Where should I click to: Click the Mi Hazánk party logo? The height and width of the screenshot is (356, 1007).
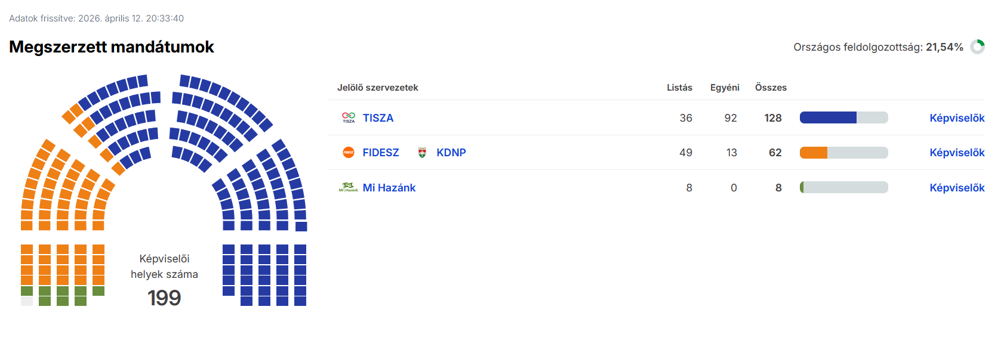[349, 187]
